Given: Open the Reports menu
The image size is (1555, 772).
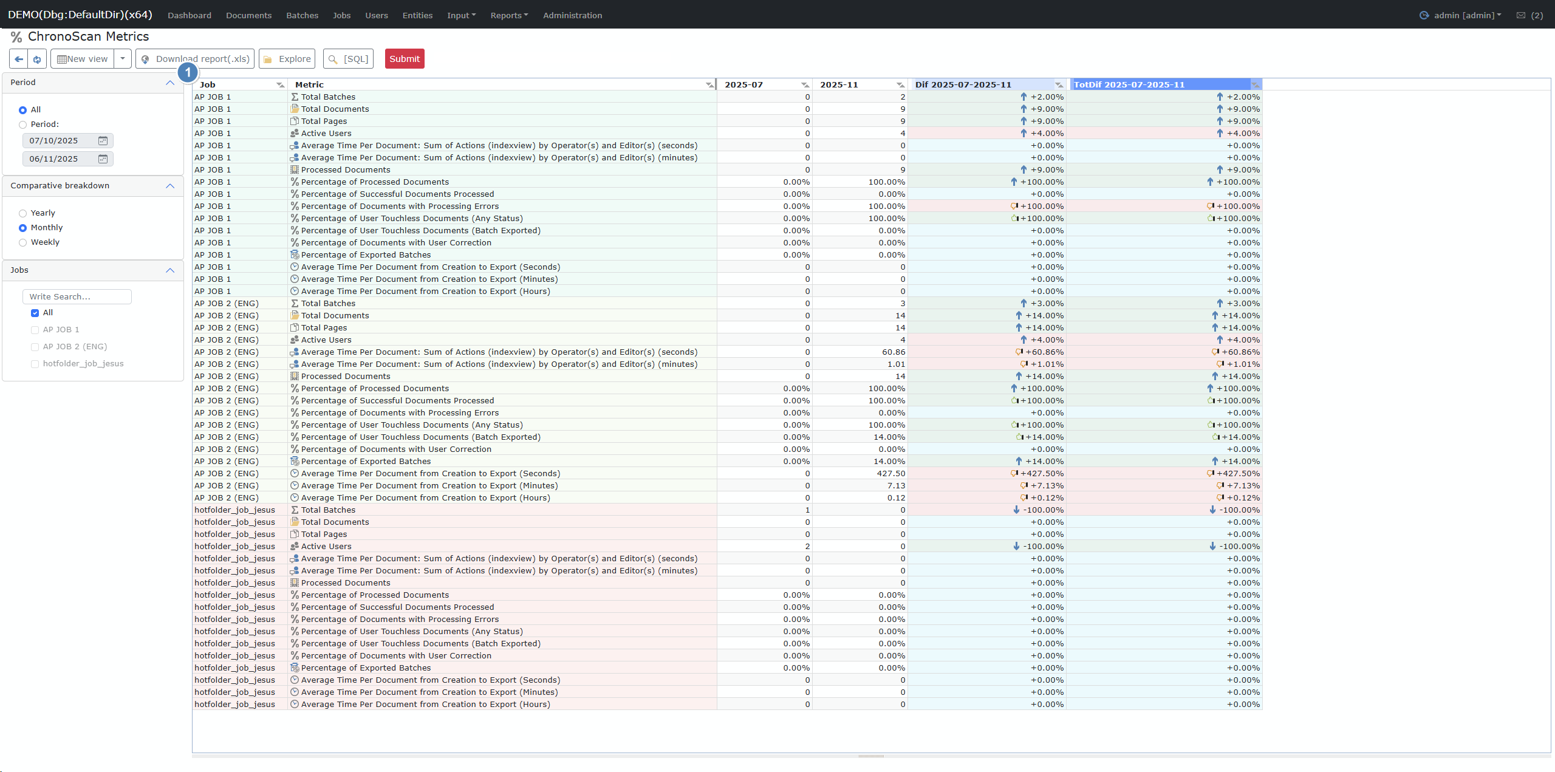Looking at the screenshot, I should pyautogui.click(x=509, y=15).
